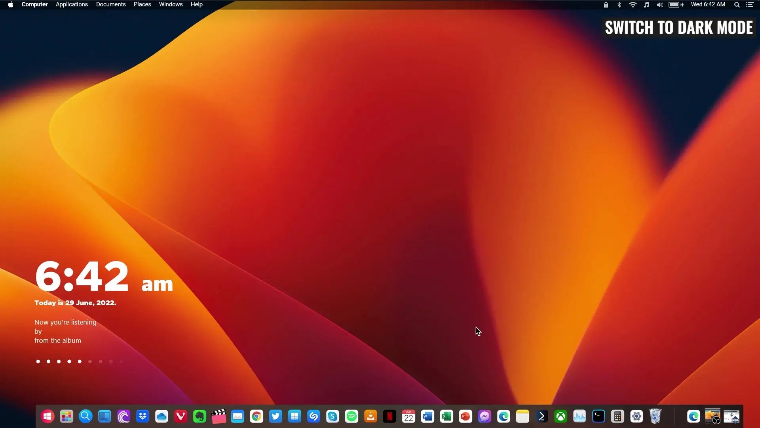The image size is (760, 428).
Task: Open the Apple menu
Action: coord(11,4)
